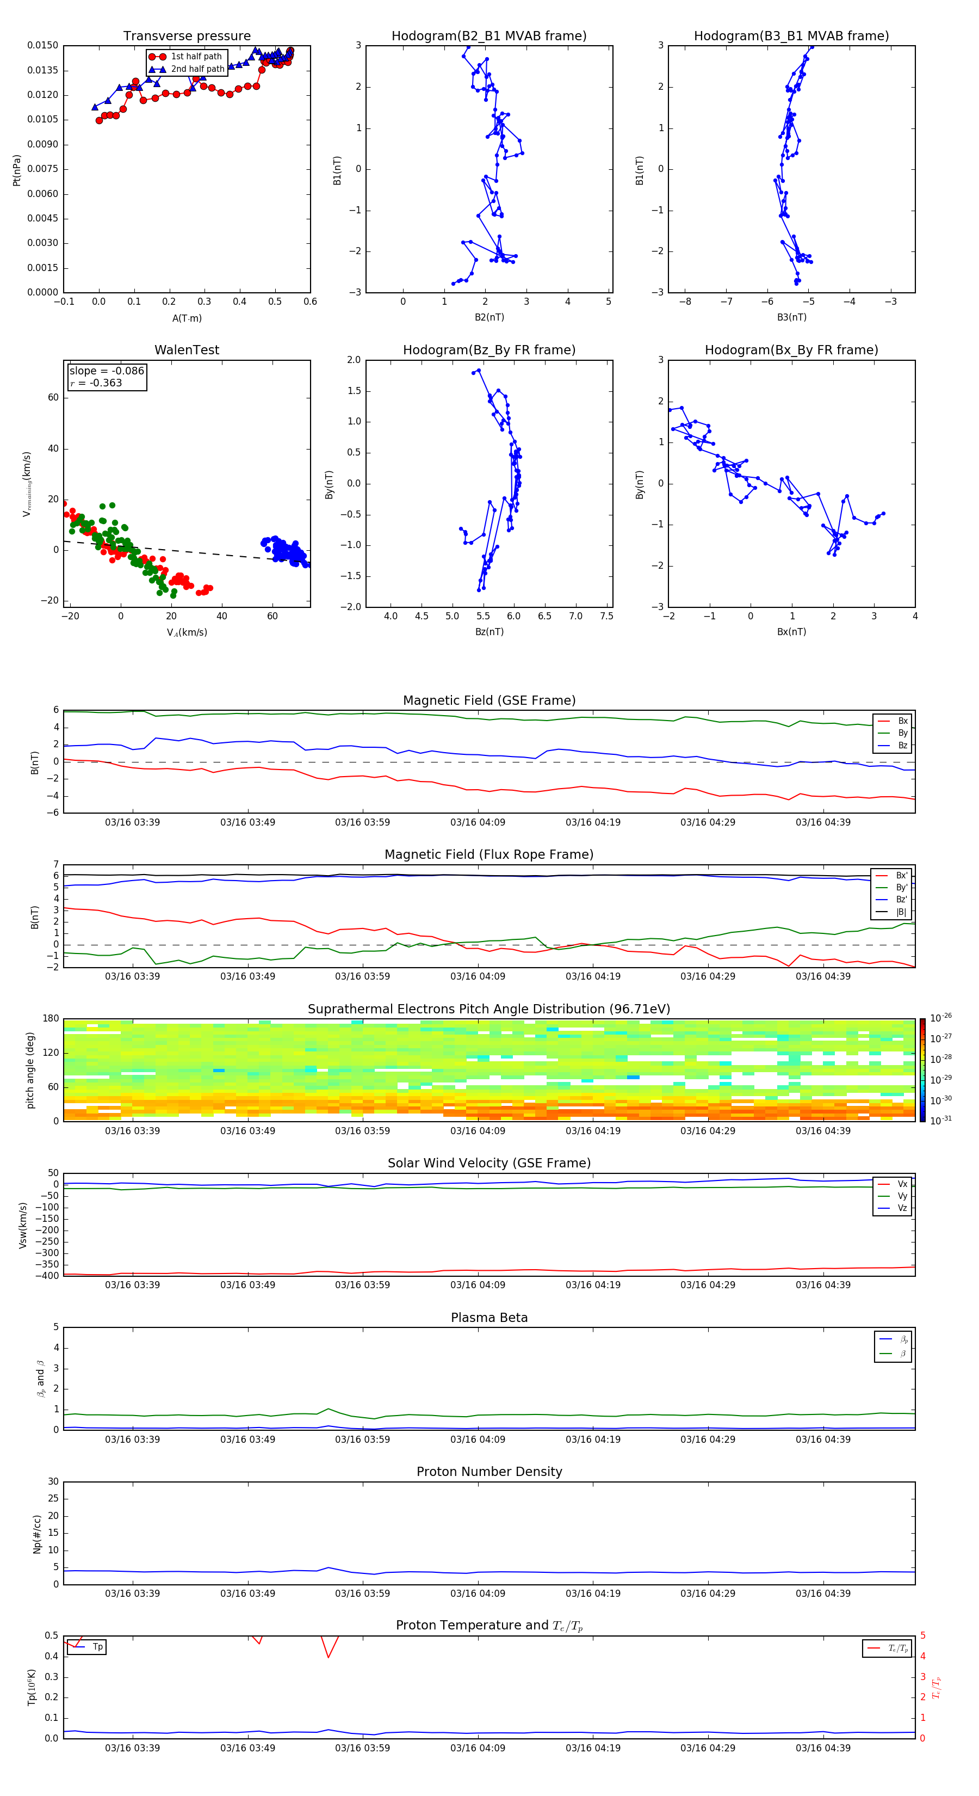The width and height of the screenshot is (979, 1796).
Task: Click the red 'Te/Tp' right axis label
Action: [x=936, y=1687]
